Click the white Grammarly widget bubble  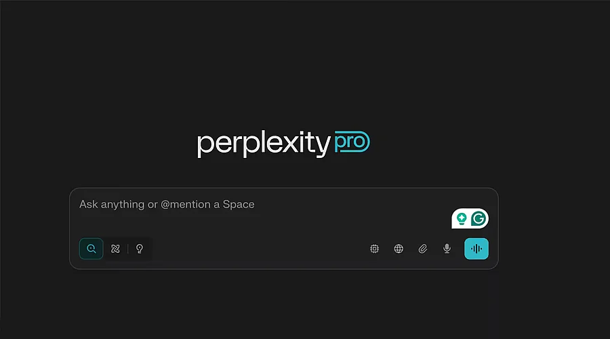pos(470,219)
